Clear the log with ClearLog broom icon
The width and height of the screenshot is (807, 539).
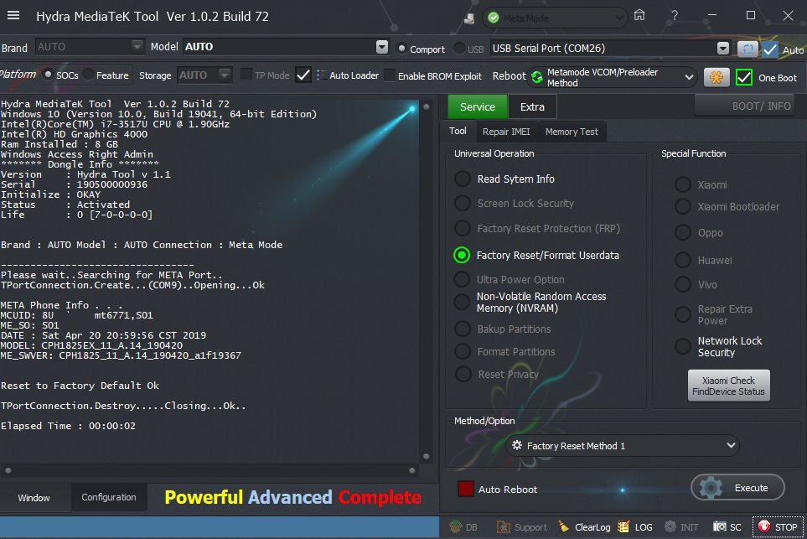coord(565,526)
